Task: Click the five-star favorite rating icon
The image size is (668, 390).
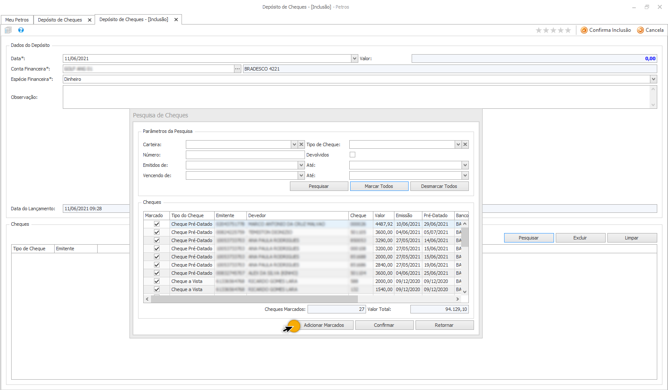Action: coord(553,30)
